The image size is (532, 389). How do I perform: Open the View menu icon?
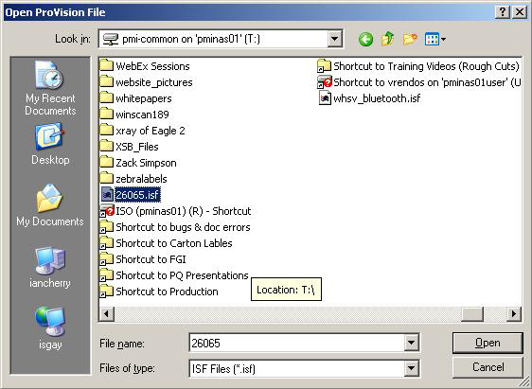(x=434, y=39)
